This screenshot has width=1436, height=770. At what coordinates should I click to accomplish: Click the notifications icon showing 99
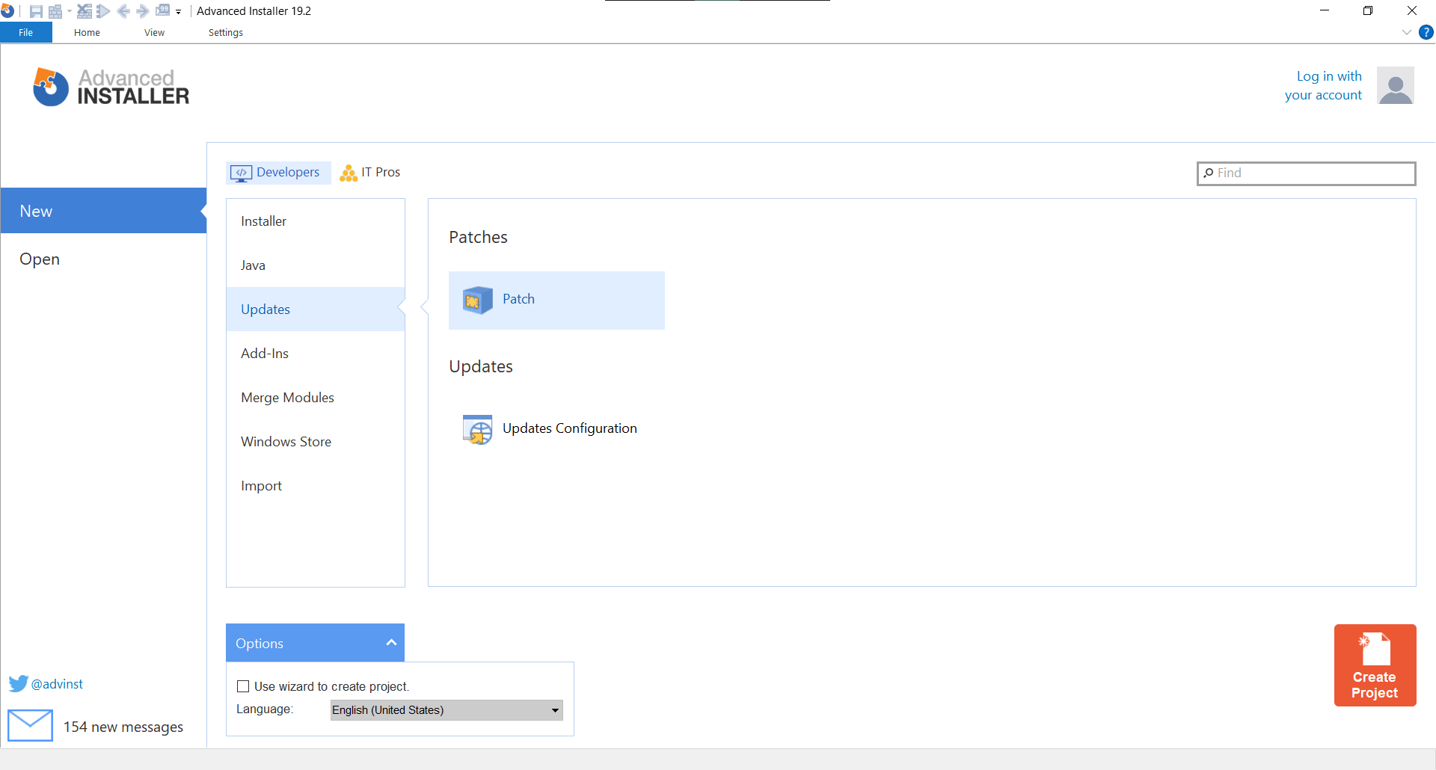click(162, 10)
